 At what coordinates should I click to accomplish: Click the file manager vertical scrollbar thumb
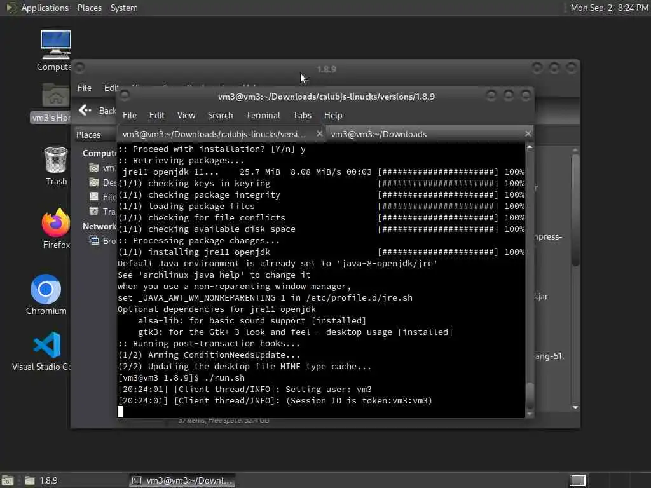click(575, 210)
